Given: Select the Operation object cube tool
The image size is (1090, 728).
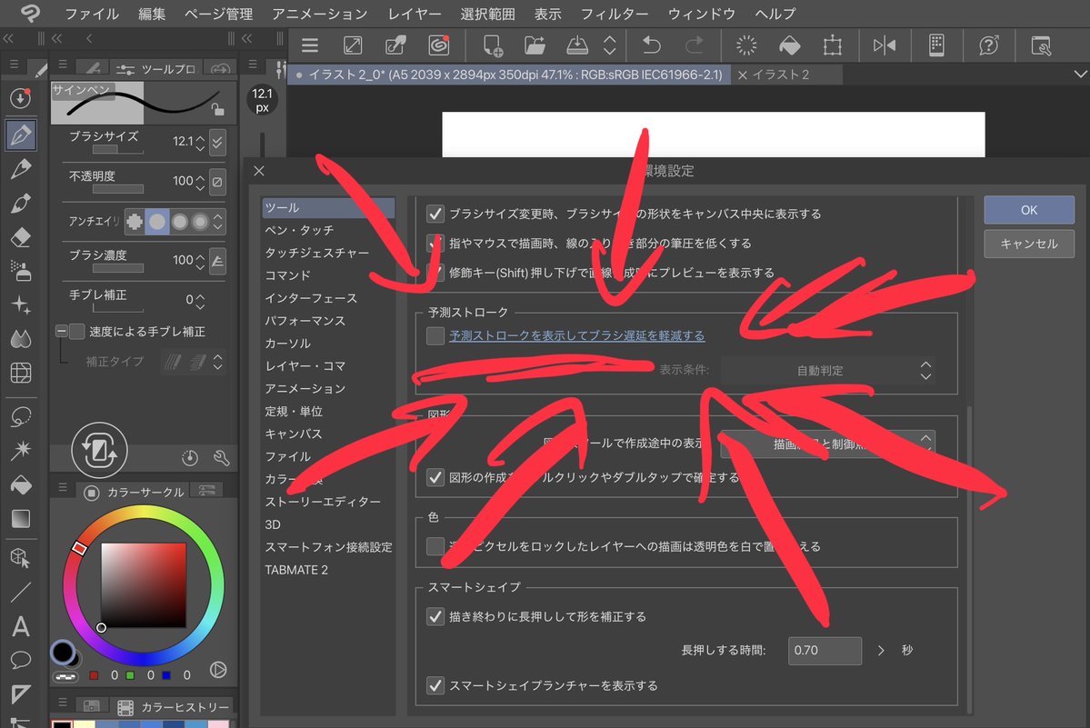Looking at the screenshot, I should click(x=21, y=558).
